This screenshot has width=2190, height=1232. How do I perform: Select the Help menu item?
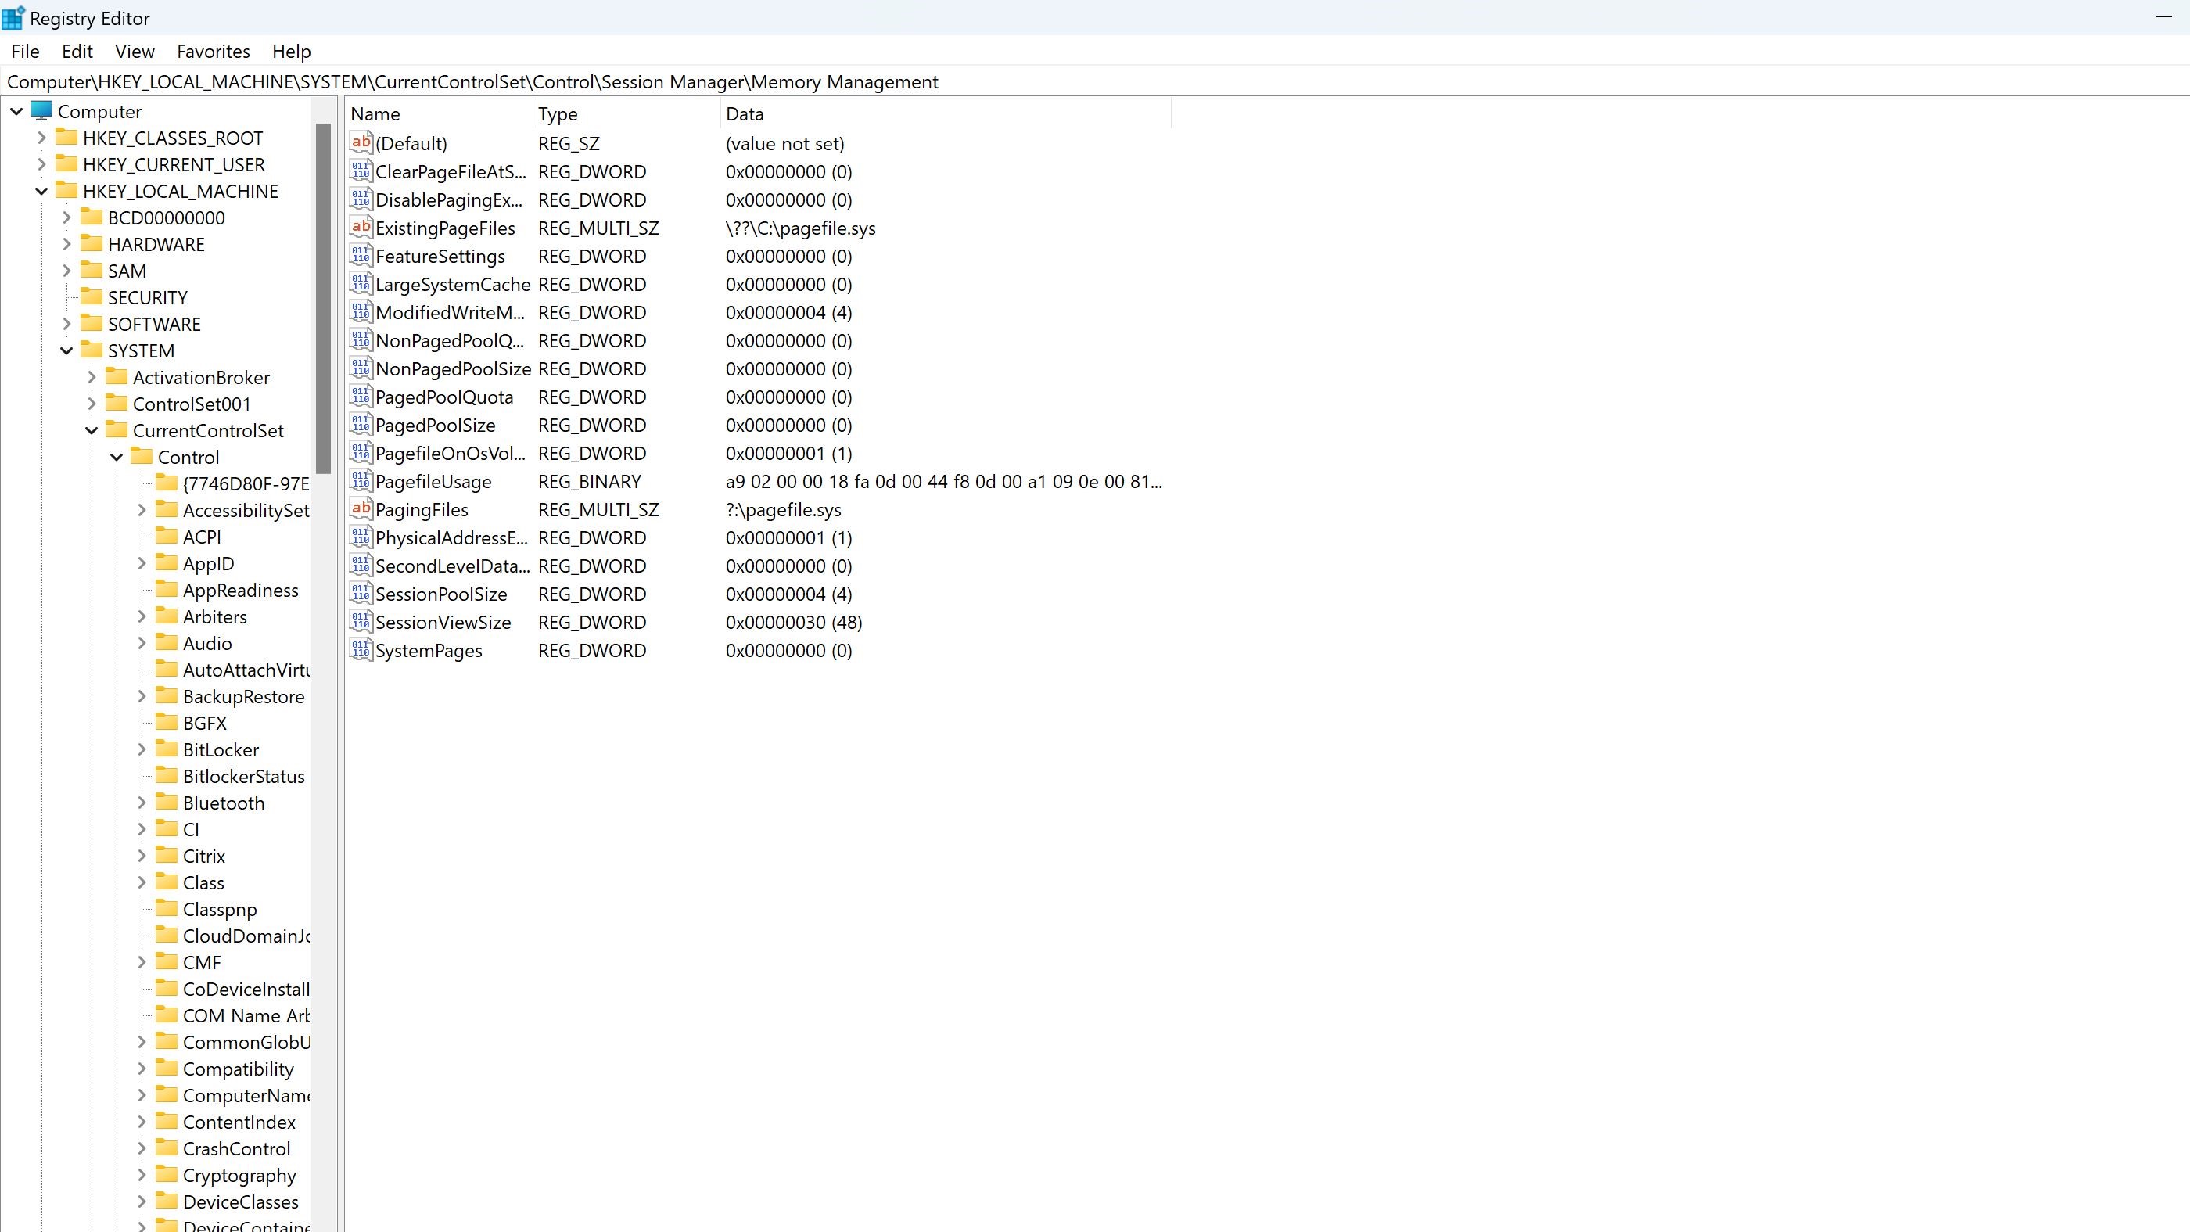[x=290, y=51]
